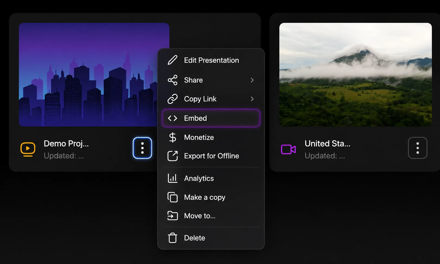Click the duplicate pages icon
Image resolution: width=440 pixels, height=264 pixels.
[173, 197]
